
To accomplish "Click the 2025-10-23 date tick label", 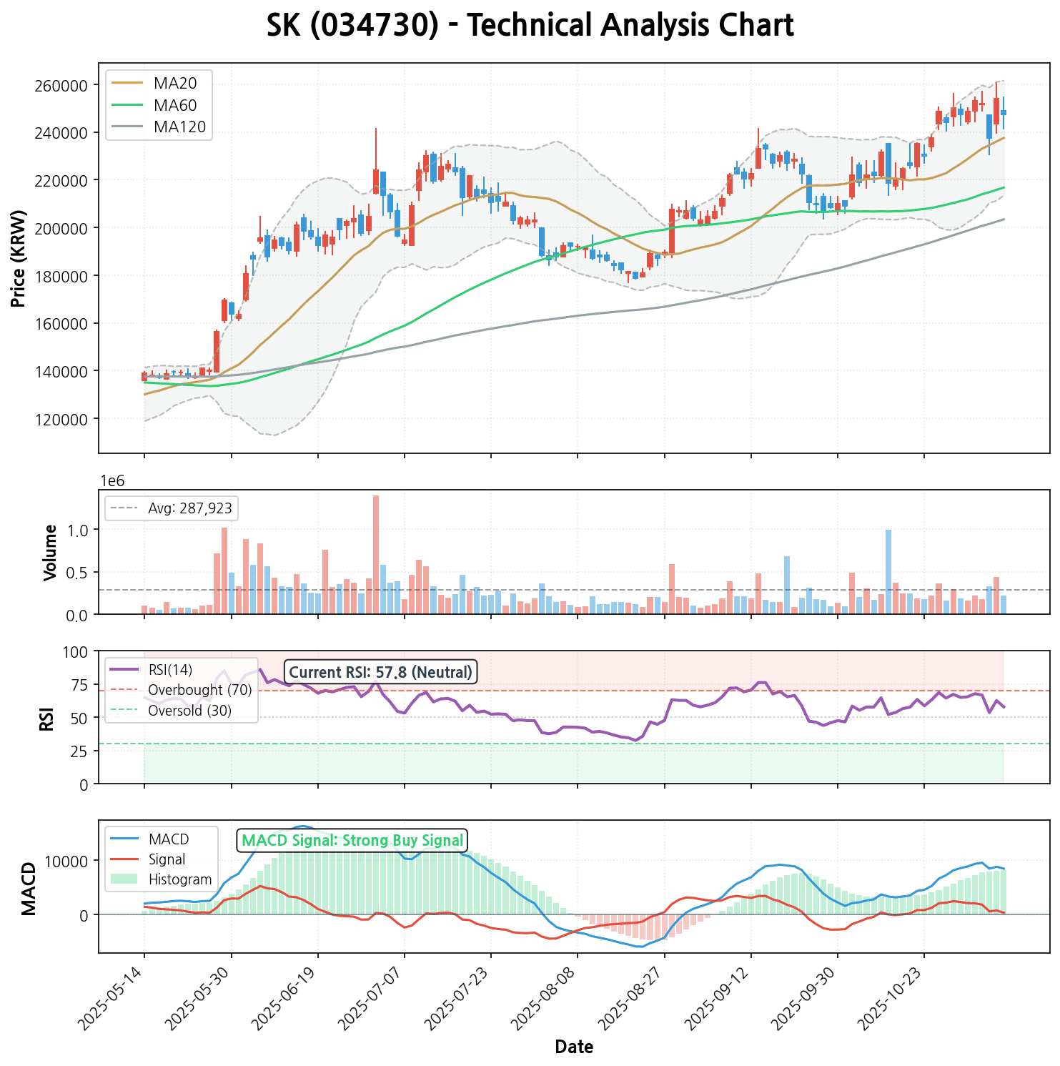I will click(893, 994).
